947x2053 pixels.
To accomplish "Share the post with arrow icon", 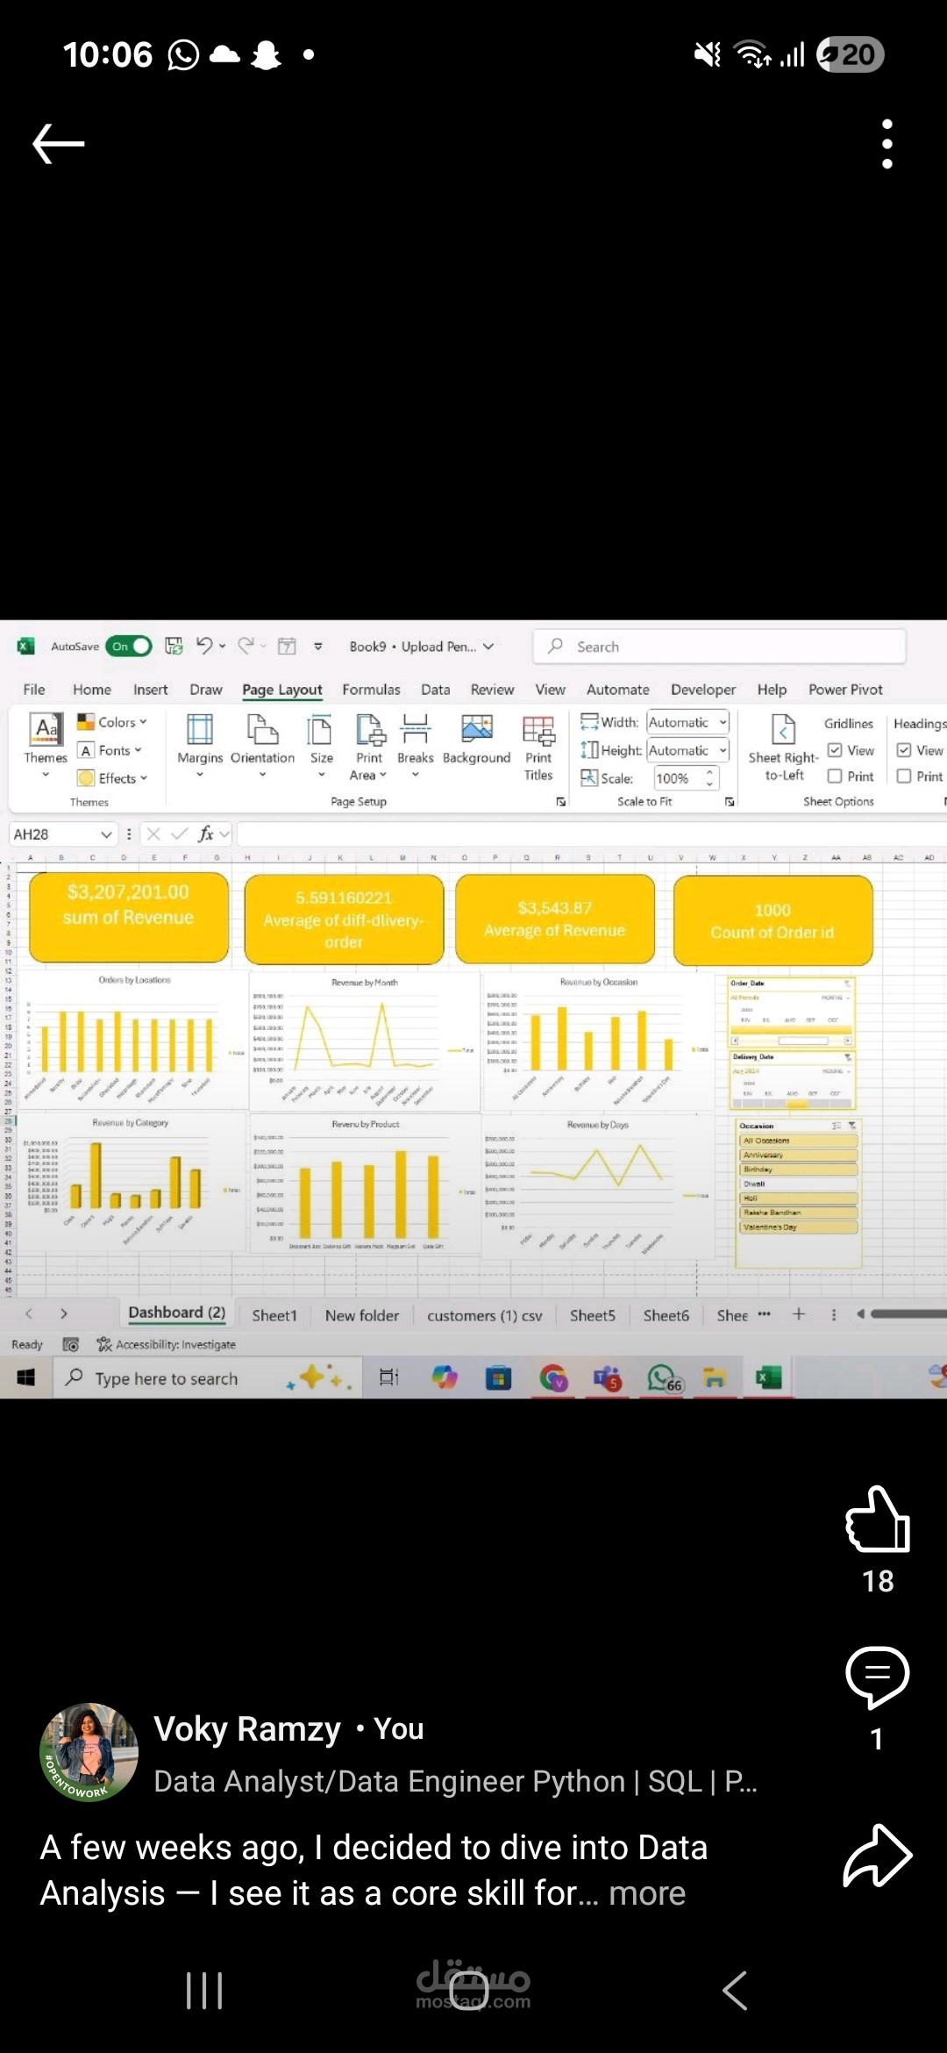I will (x=878, y=1856).
